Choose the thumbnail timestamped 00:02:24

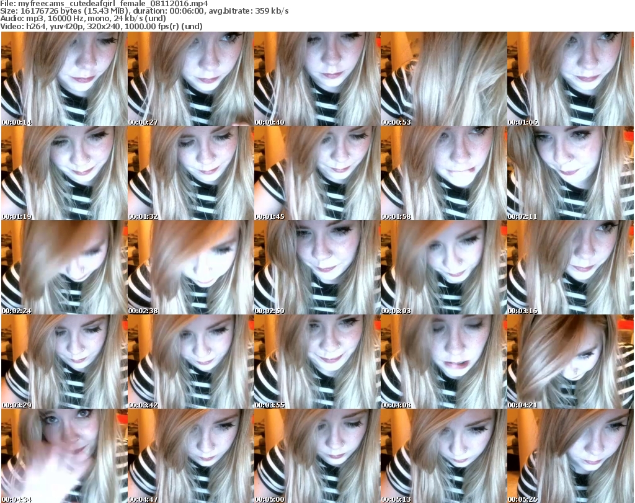[x=63, y=267]
